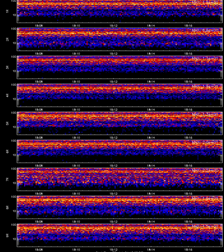Click the 100 y-axis label of panel 9R
This screenshot has width=224, height=252.
coord(13,225)
